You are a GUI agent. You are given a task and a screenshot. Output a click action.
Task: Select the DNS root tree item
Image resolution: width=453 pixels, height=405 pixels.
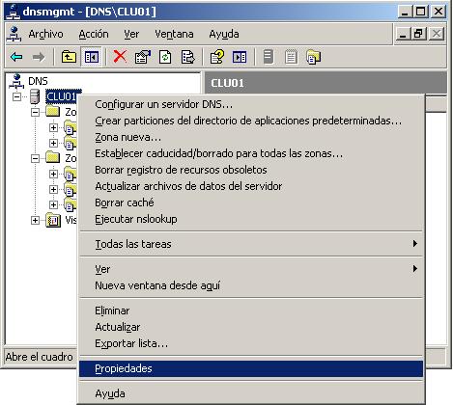(x=38, y=81)
